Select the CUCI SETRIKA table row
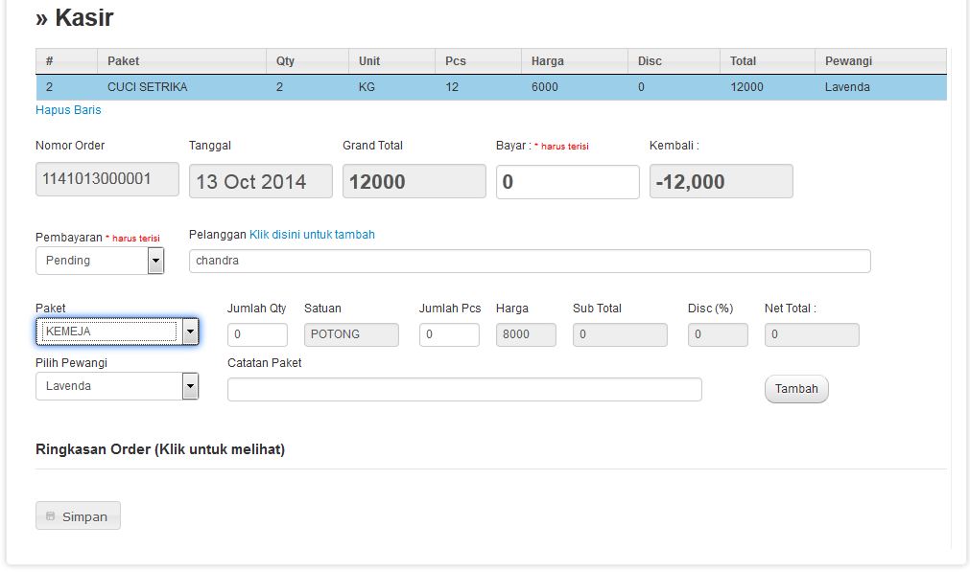The image size is (970, 572). (x=491, y=87)
